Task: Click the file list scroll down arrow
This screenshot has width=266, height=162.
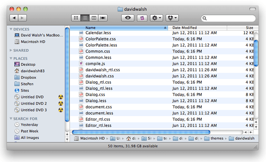Action: pos(256,127)
